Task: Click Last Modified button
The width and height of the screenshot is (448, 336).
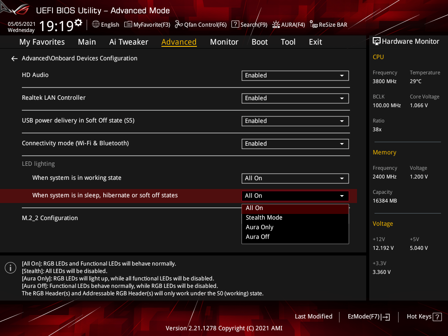Action: tap(313, 317)
